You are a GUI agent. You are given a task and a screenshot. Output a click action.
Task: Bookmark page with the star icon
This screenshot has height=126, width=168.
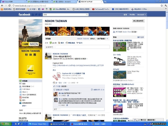(162, 6)
